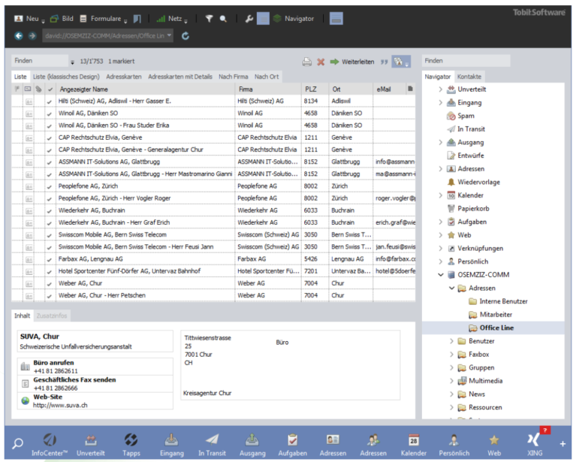Toggle checkmark for Hilti (Schweiz) AG row
Viewport: 576px width, 462px height.
pos(50,102)
